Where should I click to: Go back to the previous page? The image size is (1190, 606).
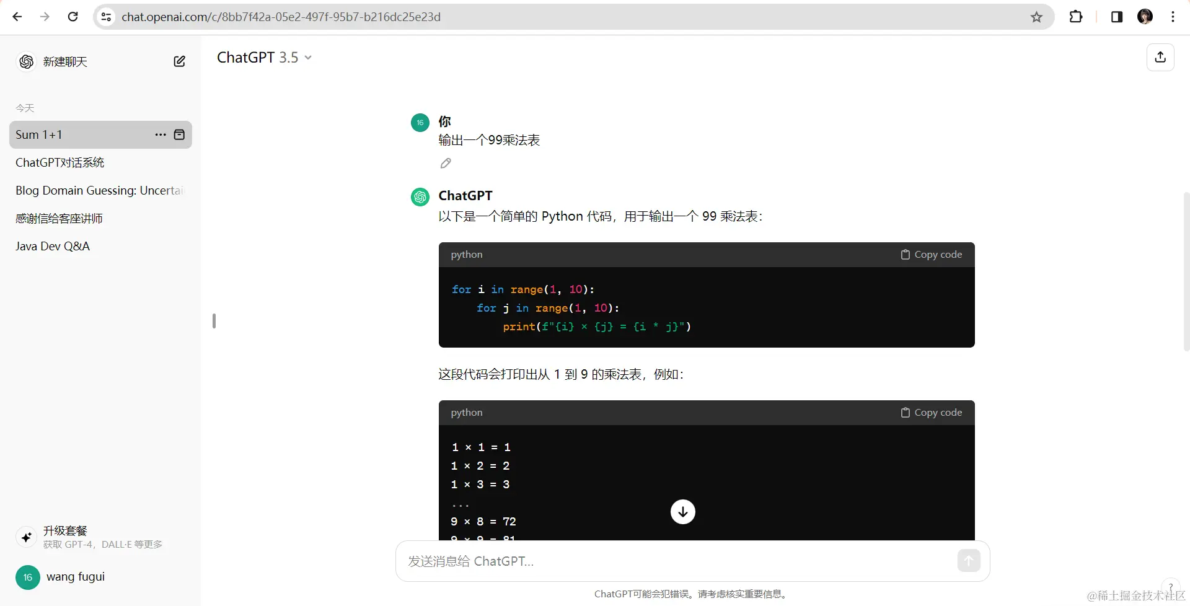17,17
